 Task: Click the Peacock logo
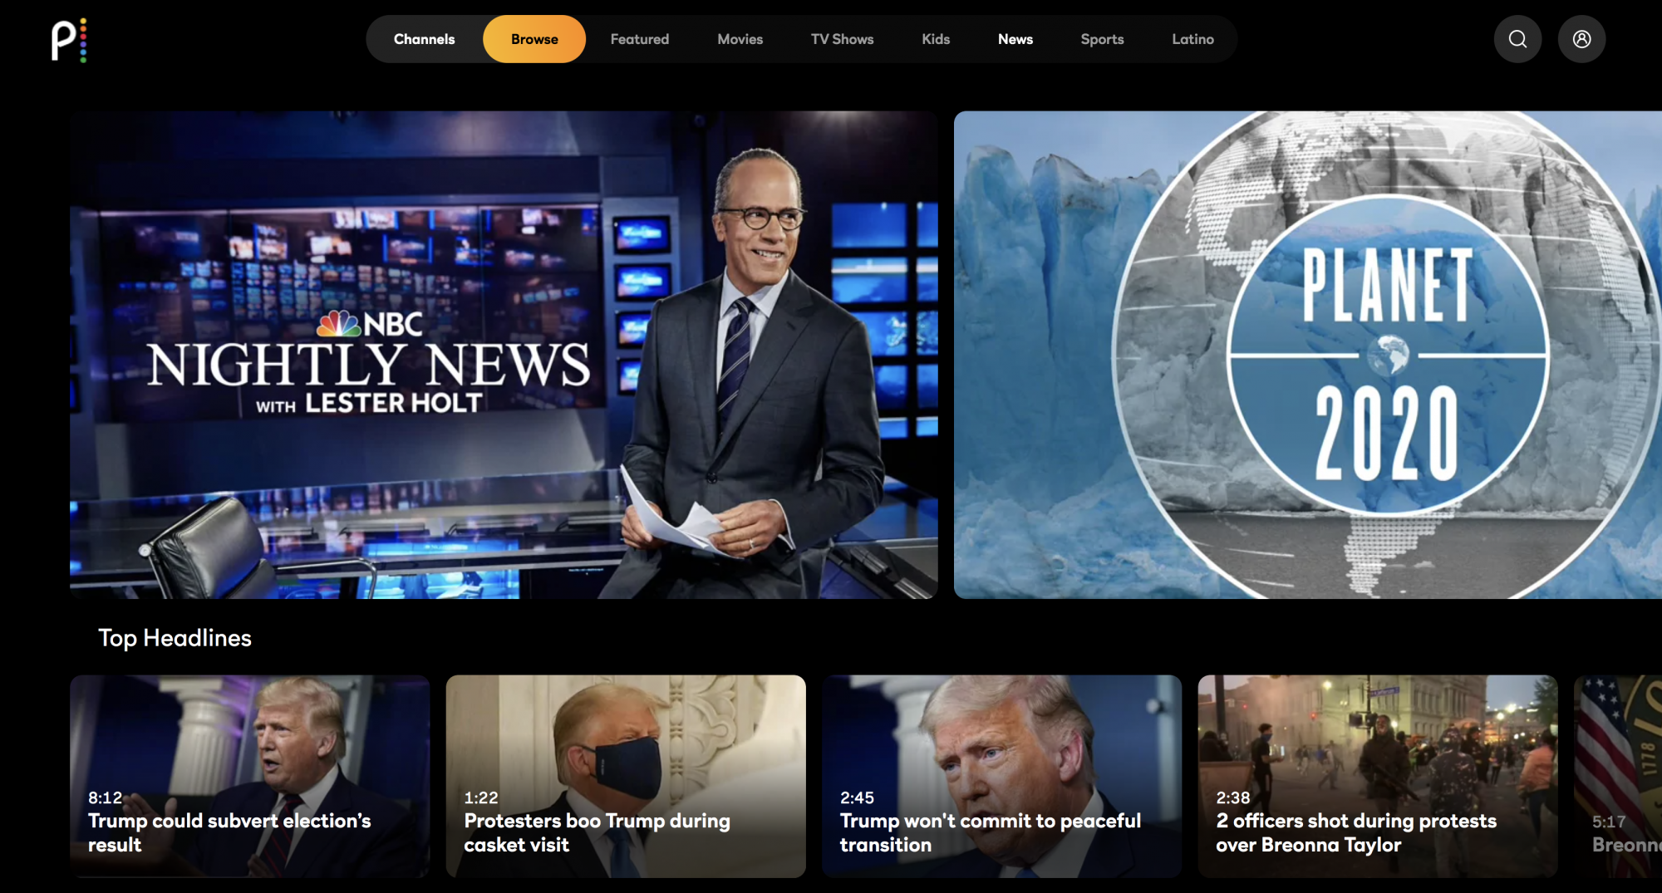(69, 40)
